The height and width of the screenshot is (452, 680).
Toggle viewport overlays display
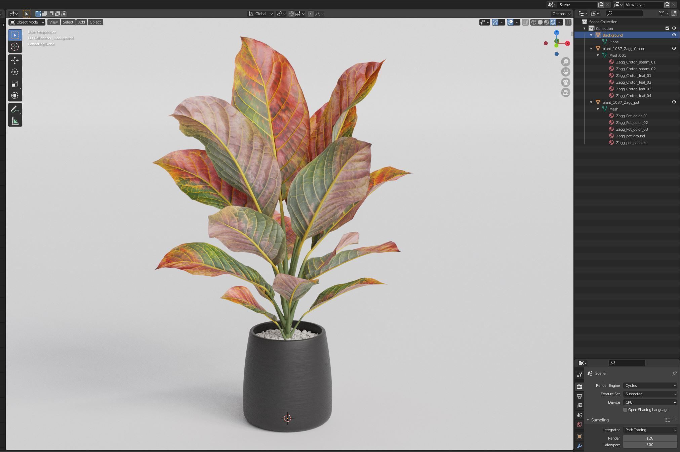coord(510,22)
